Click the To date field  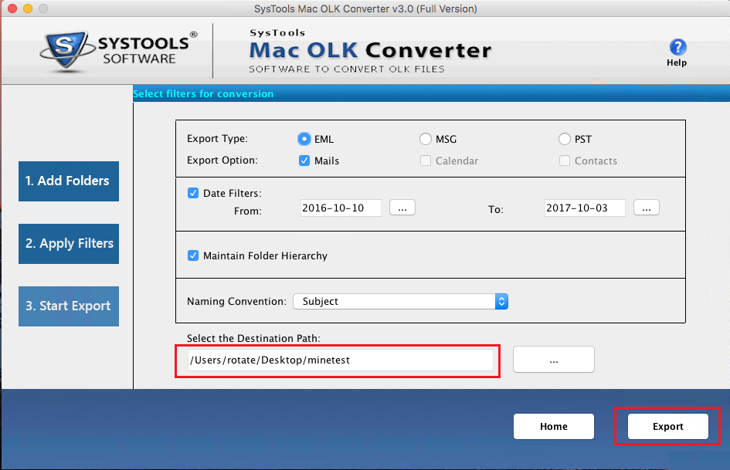click(585, 208)
